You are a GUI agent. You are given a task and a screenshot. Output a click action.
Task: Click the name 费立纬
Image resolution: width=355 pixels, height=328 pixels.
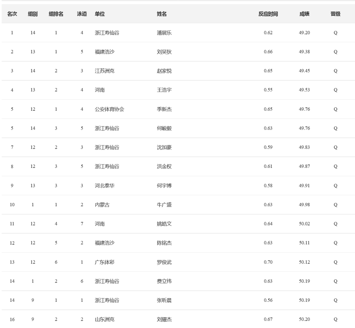tap(164, 281)
